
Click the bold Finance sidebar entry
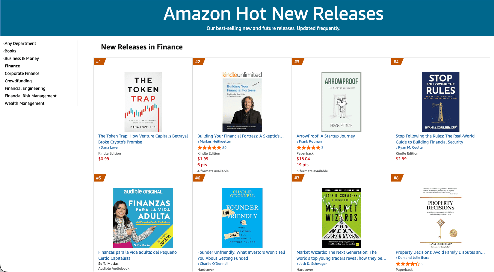click(x=12, y=66)
